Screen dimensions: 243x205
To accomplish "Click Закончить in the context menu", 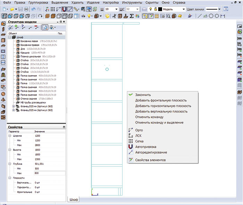I will point(143,95).
